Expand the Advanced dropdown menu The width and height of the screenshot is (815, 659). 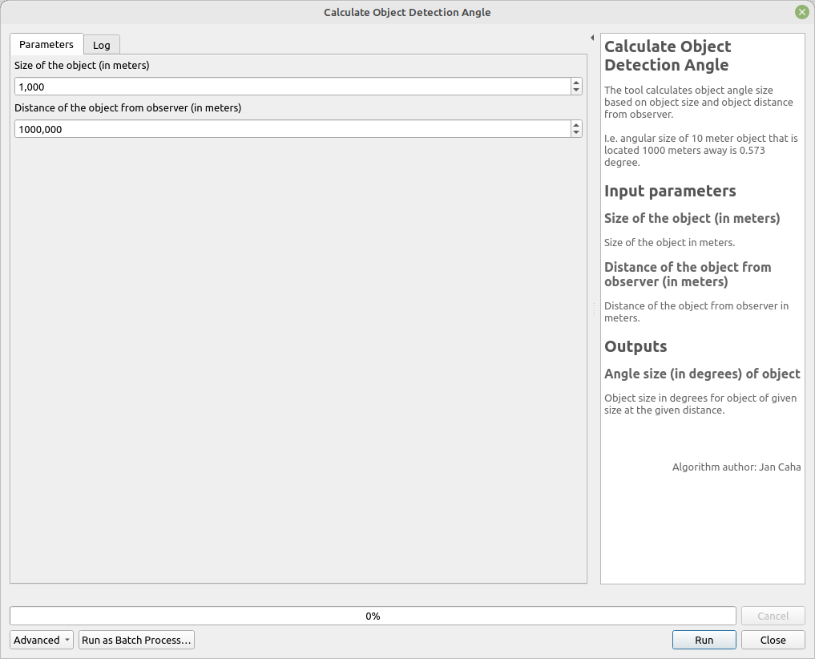coord(42,640)
